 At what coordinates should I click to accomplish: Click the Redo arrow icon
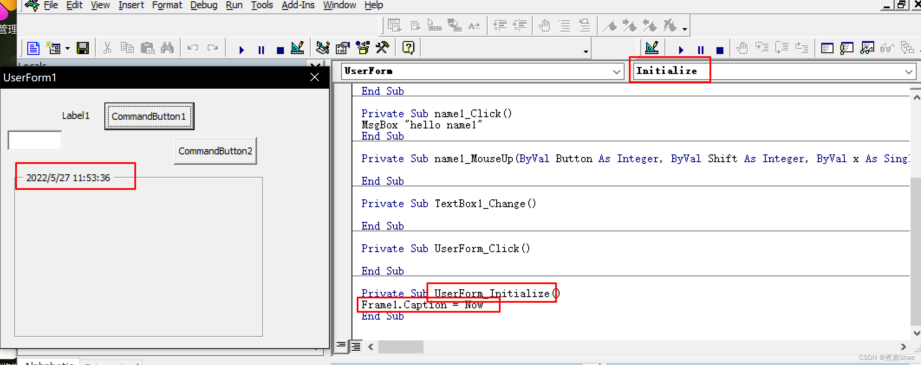tap(213, 48)
